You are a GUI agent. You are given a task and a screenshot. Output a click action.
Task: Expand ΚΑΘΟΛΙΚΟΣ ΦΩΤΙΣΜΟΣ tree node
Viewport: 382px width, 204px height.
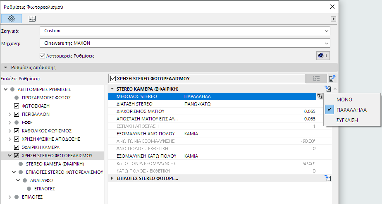10,131
